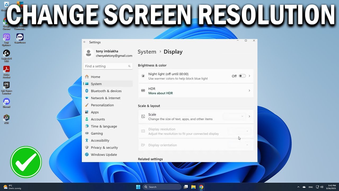Click the chenyeletony@gmail.com email text
The image size is (339, 191).
[114, 56]
